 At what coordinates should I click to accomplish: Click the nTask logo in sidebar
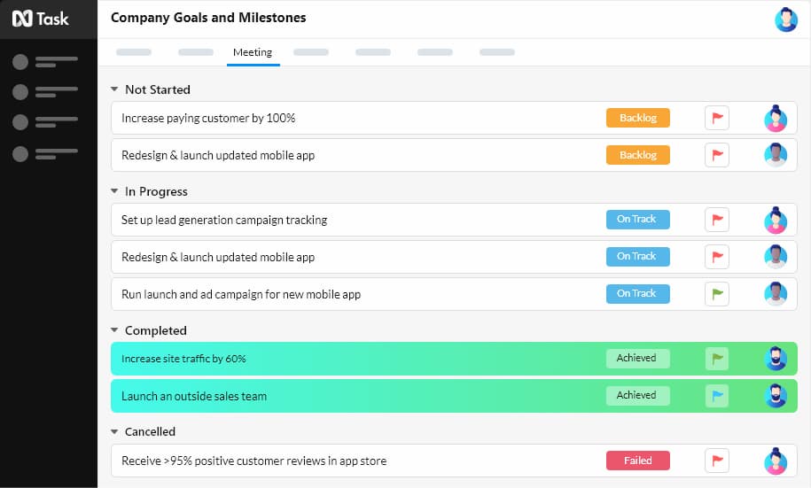click(x=40, y=19)
